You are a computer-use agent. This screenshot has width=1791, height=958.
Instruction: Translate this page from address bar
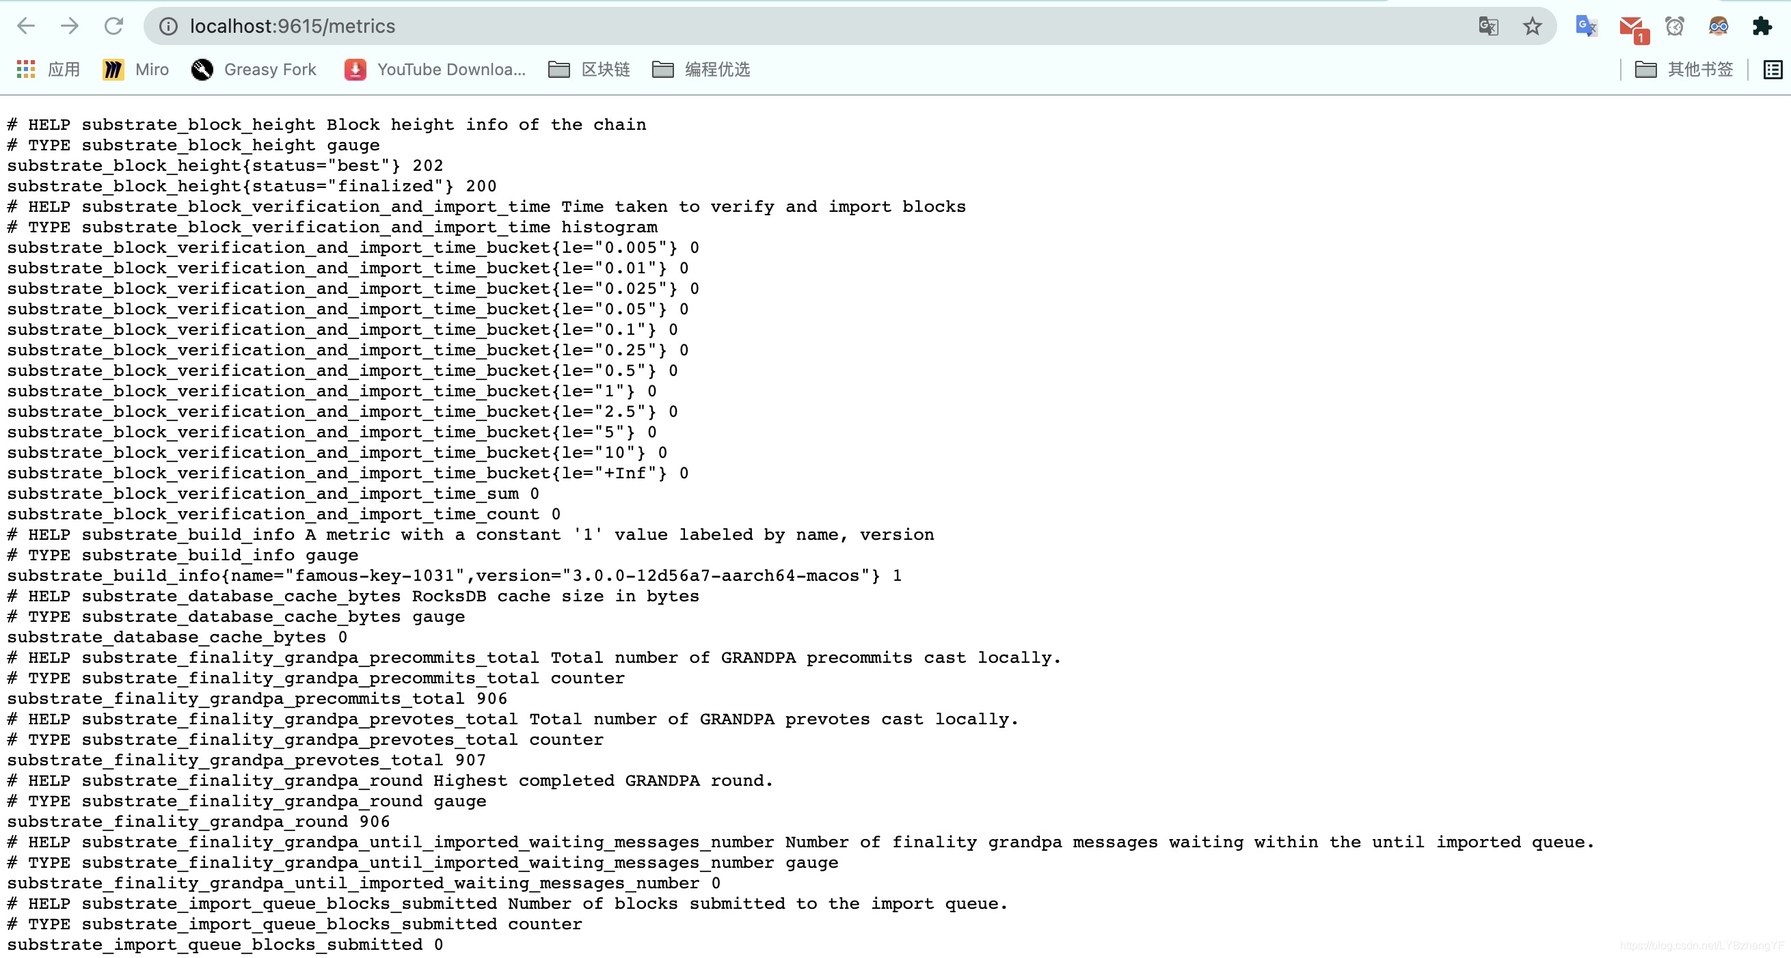pyautogui.click(x=1488, y=27)
